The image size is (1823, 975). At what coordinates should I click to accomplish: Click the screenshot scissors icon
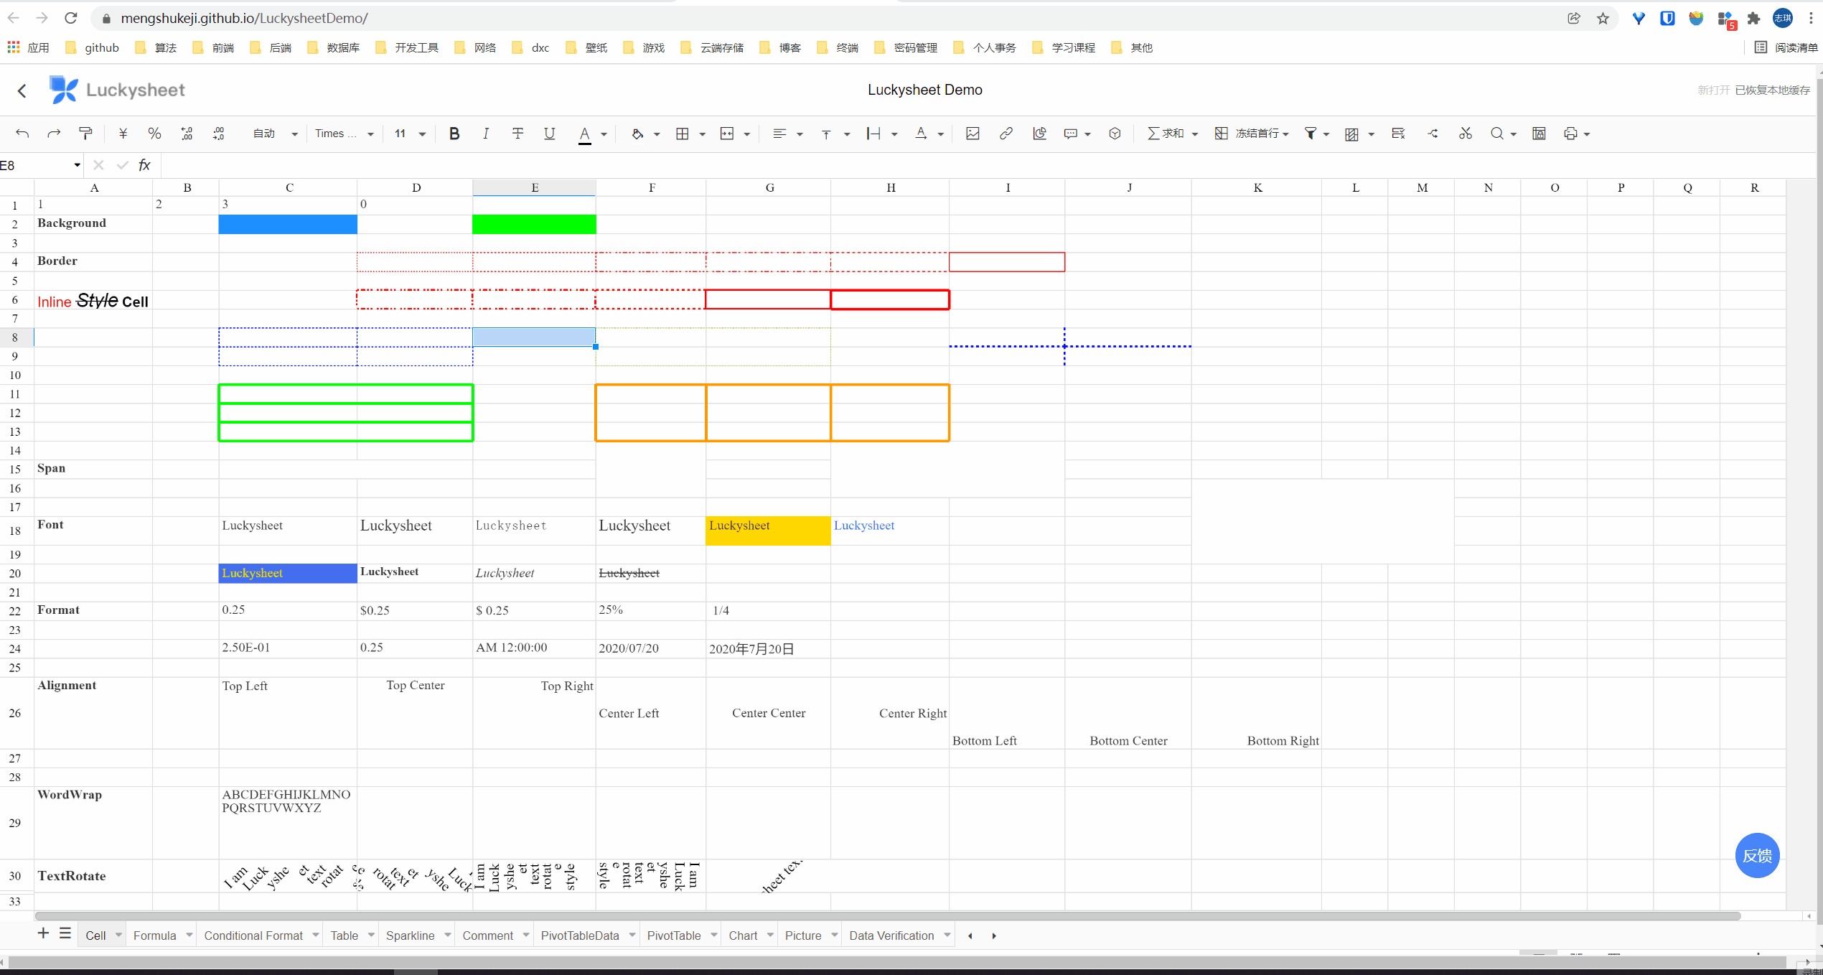point(1465,134)
